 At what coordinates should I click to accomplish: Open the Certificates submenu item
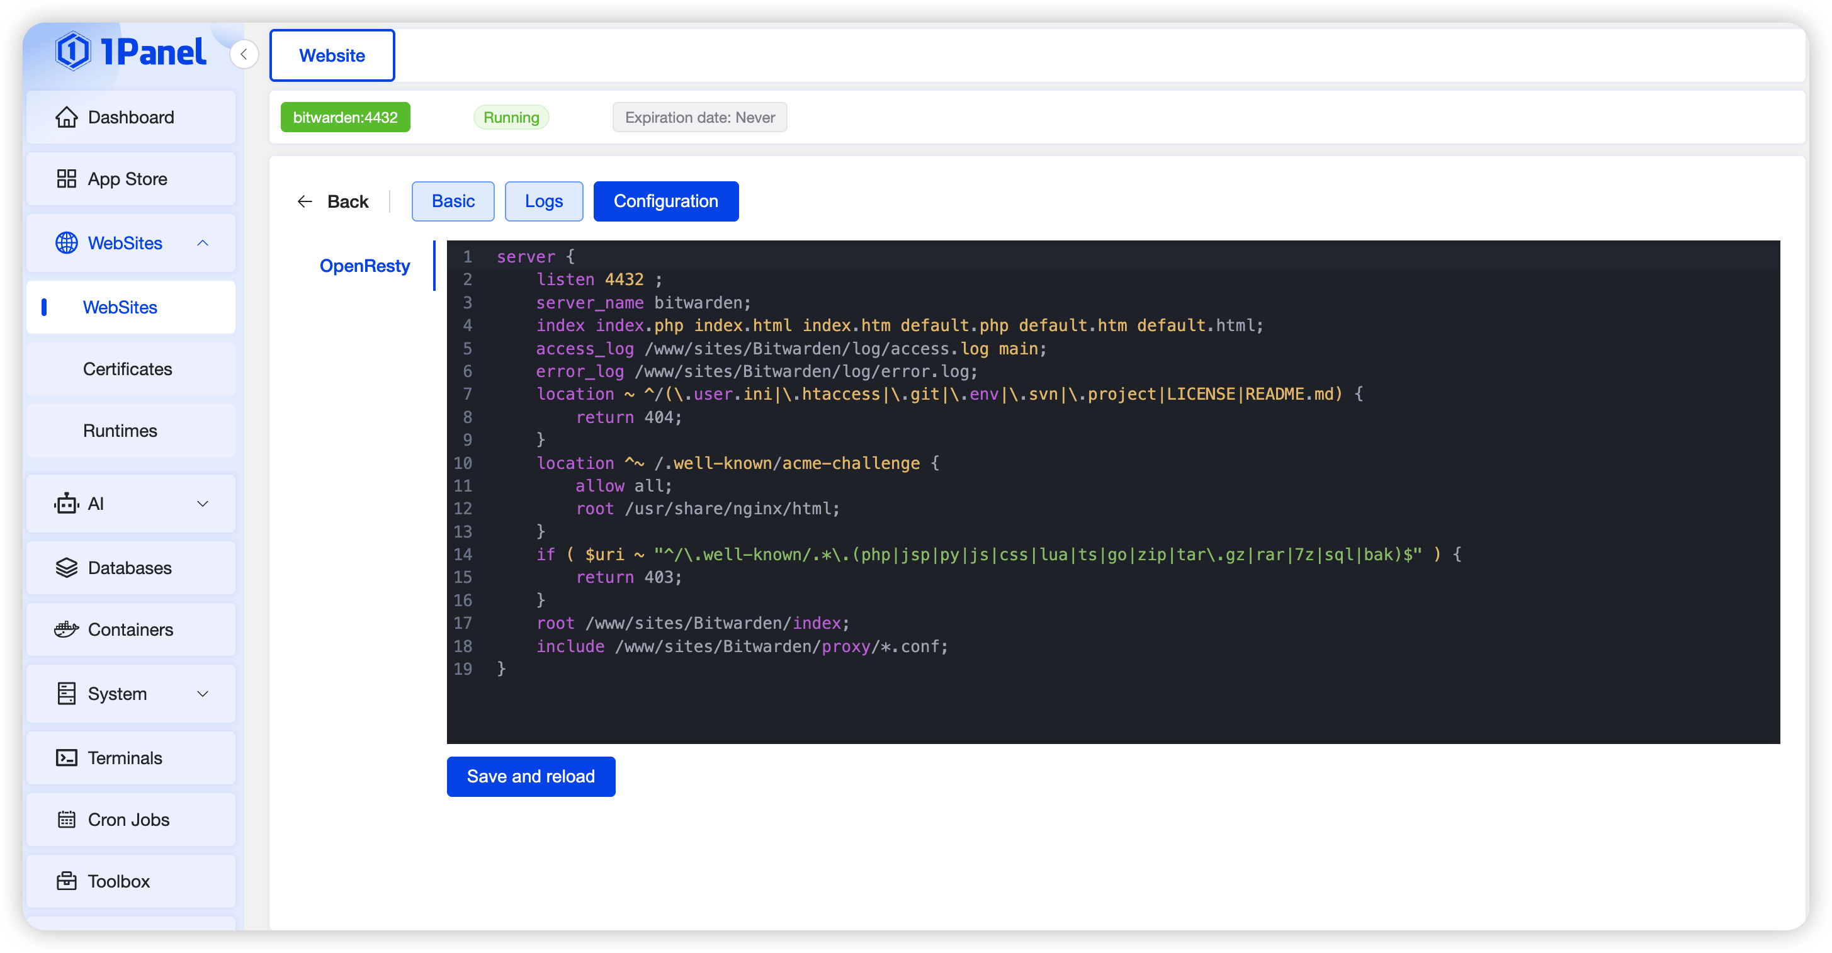click(127, 368)
